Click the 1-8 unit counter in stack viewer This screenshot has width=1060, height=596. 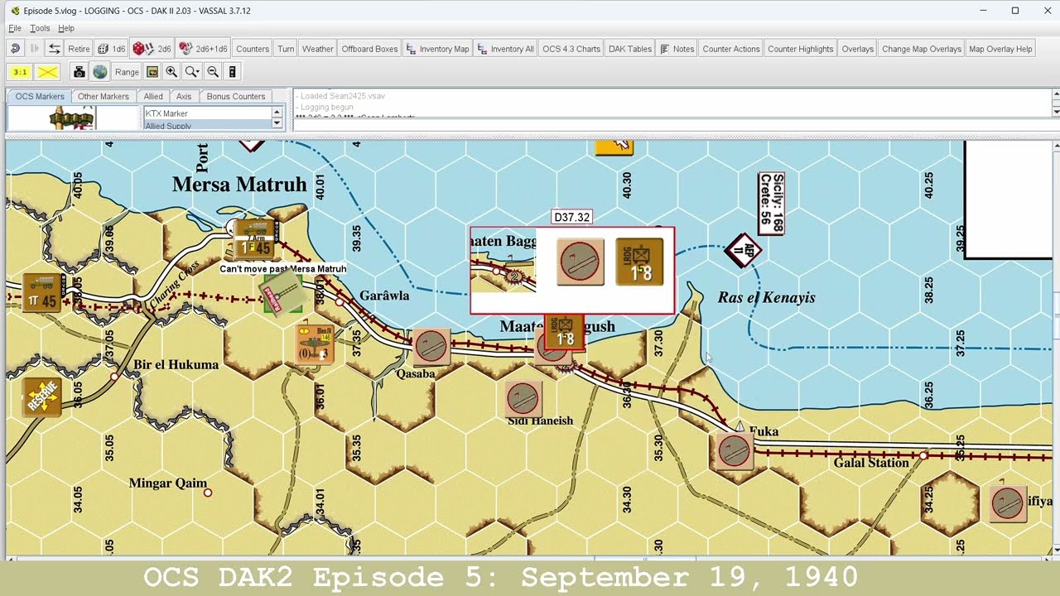click(x=640, y=262)
